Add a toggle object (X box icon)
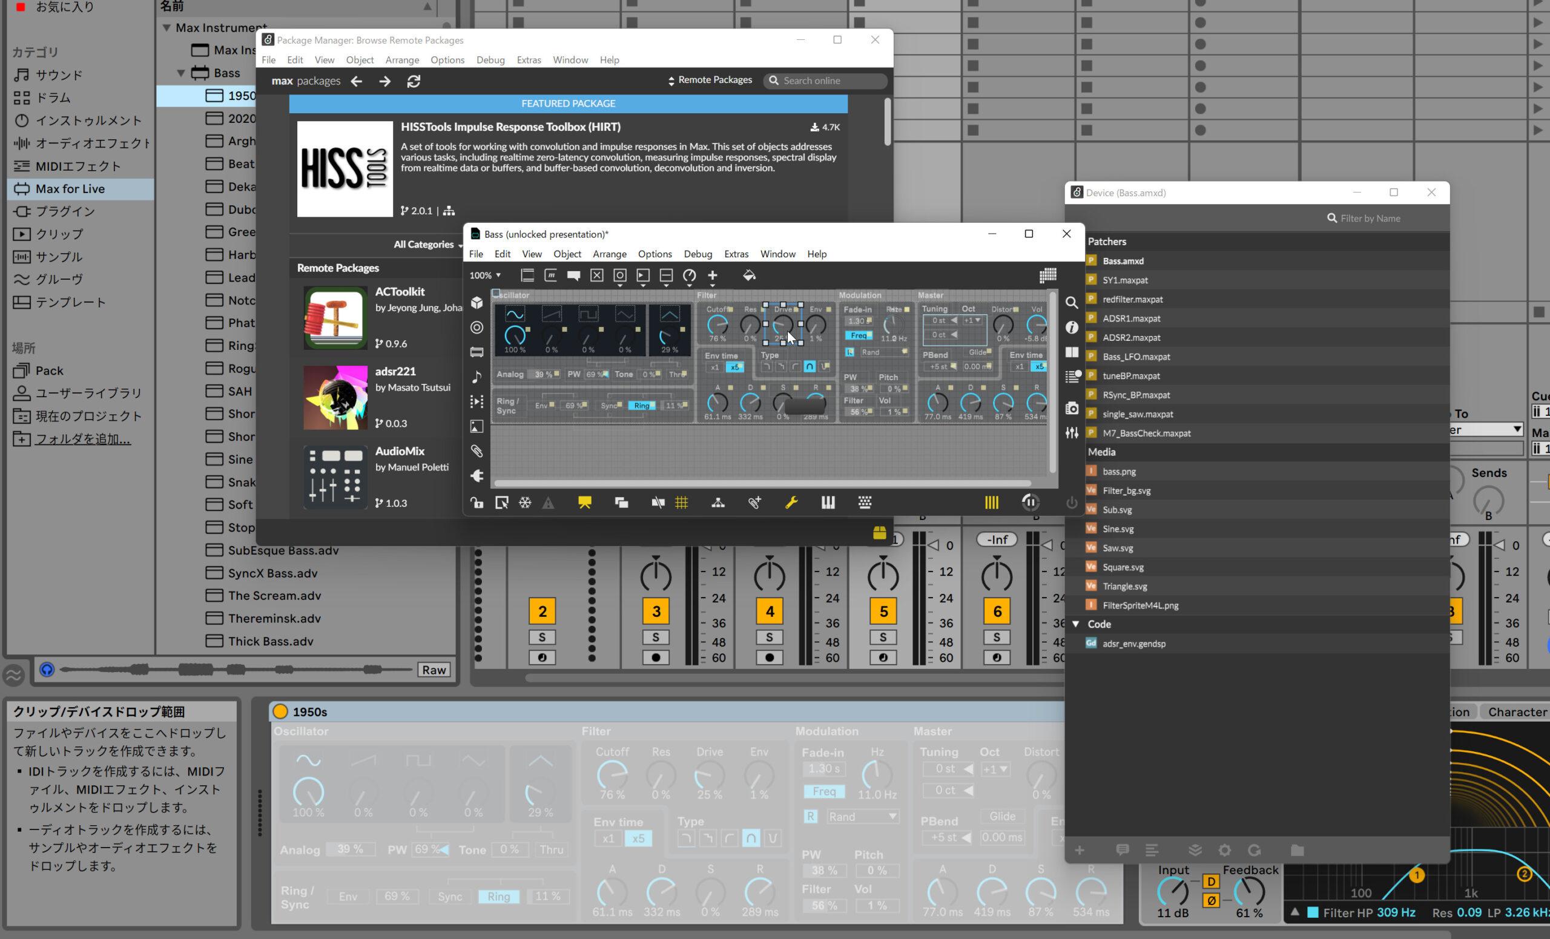This screenshot has width=1550, height=939. (596, 275)
